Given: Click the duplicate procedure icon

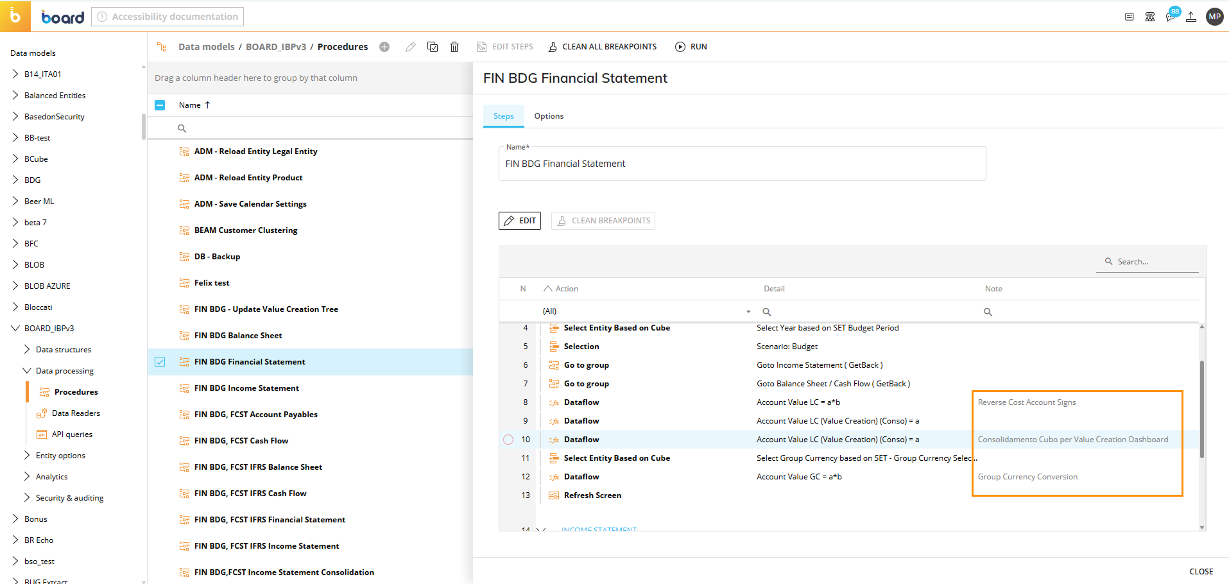Looking at the screenshot, I should pyautogui.click(x=433, y=47).
